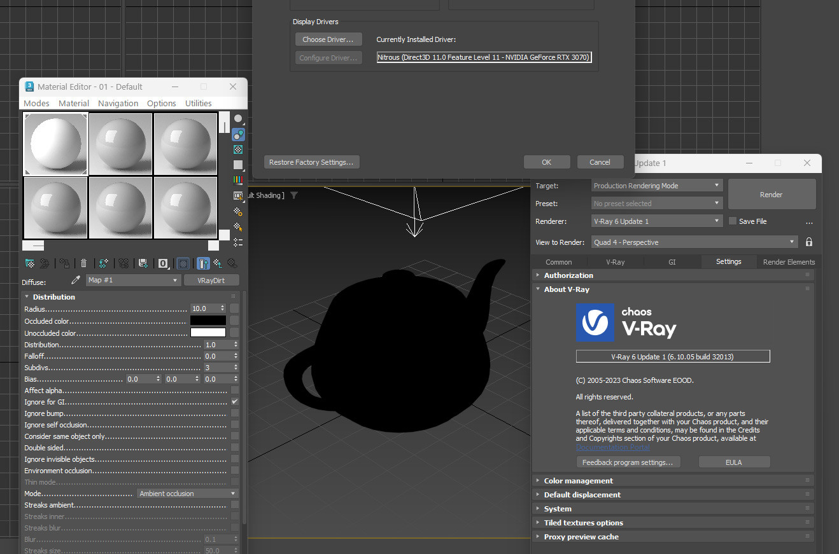Pick material with the Diffuse eyedropper

tap(76, 280)
